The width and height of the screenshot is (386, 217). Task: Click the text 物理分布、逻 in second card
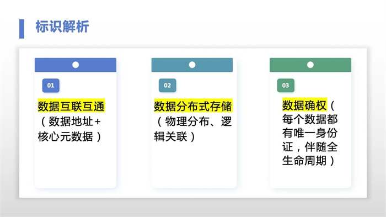[x=199, y=121]
